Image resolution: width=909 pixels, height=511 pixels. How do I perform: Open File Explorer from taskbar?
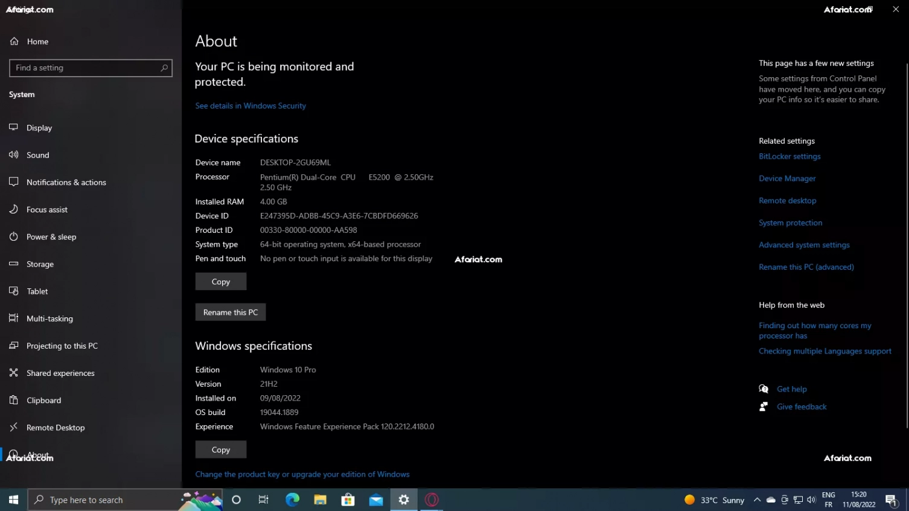(320, 500)
